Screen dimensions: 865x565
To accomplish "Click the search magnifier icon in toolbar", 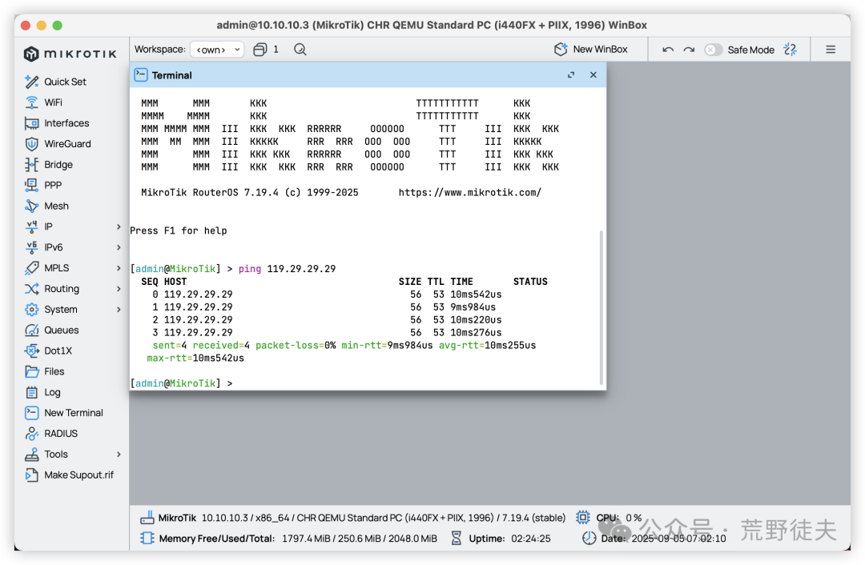I will pos(300,50).
